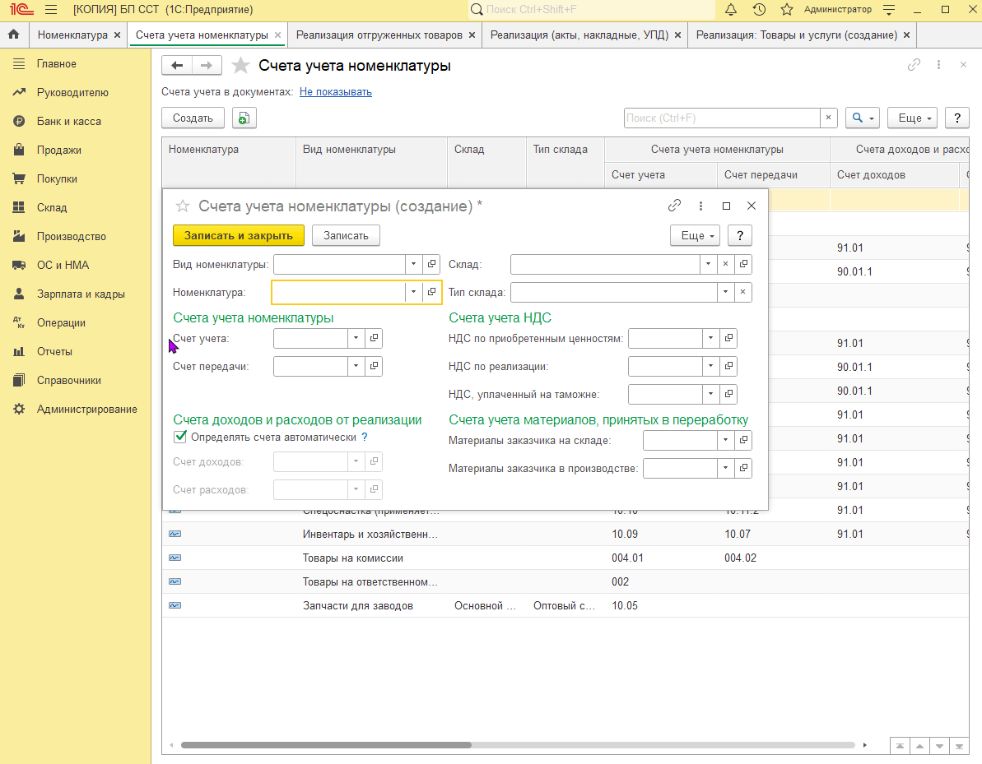
Task: Show history via the clock icon
Action: [759, 9]
